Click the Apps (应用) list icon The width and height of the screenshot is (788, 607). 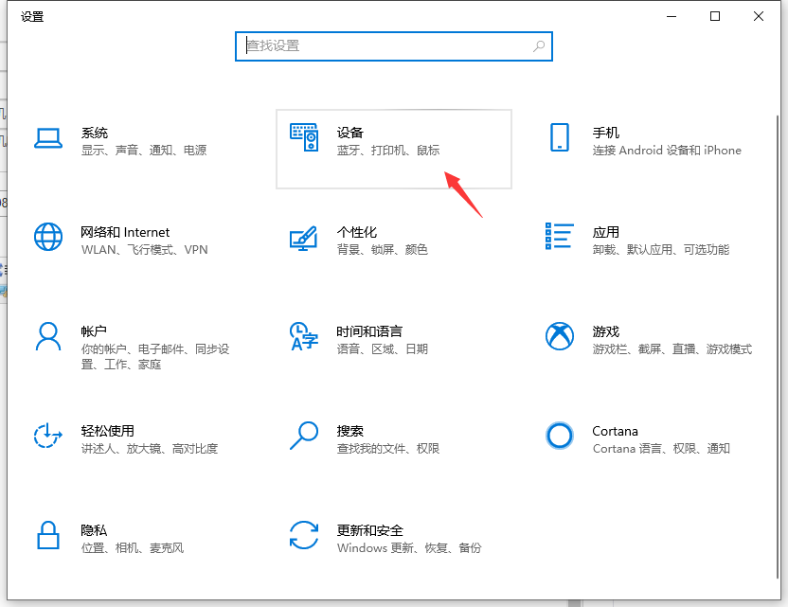pyautogui.click(x=560, y=237)
